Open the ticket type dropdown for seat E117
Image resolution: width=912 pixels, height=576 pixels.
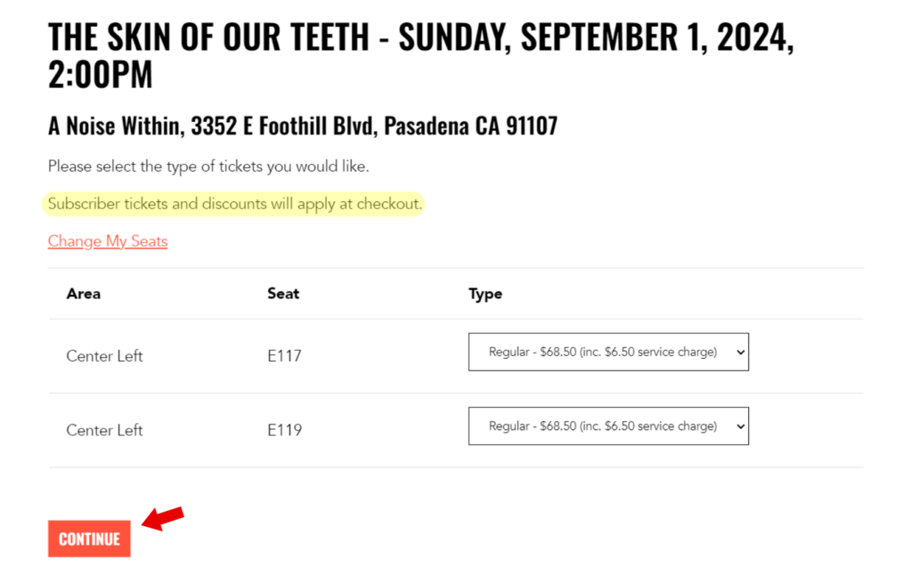(x=607, y=353)
